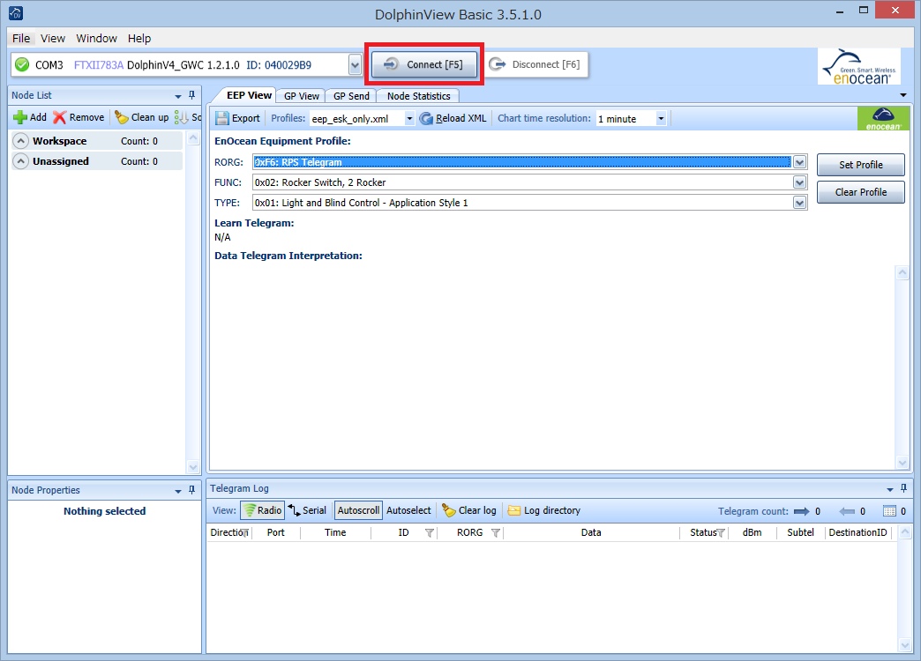Click the Subtel column header
Image resolution: width=921 pixels, height=661 pixels.
tap(800, 532)
